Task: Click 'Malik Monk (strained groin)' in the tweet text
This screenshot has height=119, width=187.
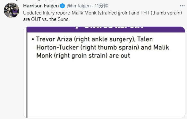Action: tap(101, 13)
